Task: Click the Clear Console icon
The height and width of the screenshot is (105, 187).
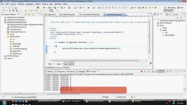Action: pos(153,71)
